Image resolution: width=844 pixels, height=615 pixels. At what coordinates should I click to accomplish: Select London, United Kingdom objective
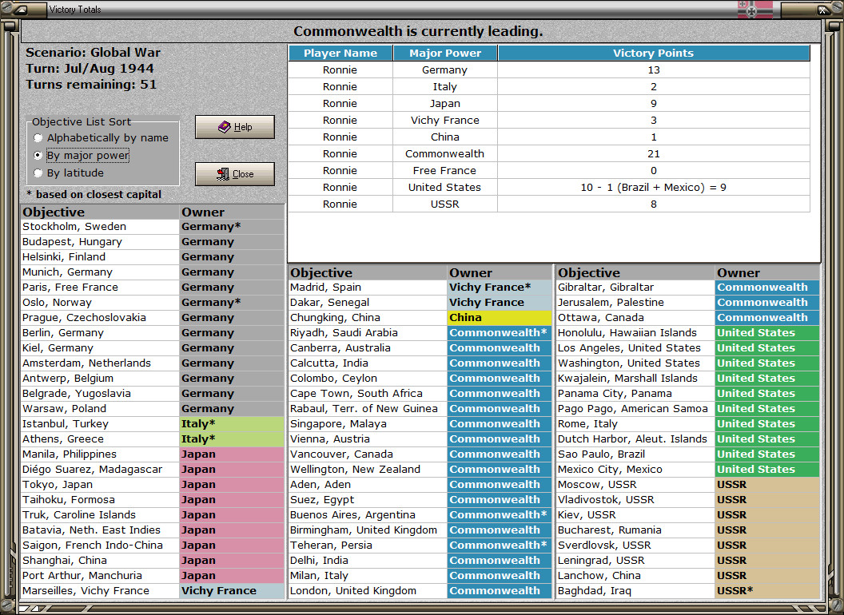pyautogui.click(x=368, y=591)
